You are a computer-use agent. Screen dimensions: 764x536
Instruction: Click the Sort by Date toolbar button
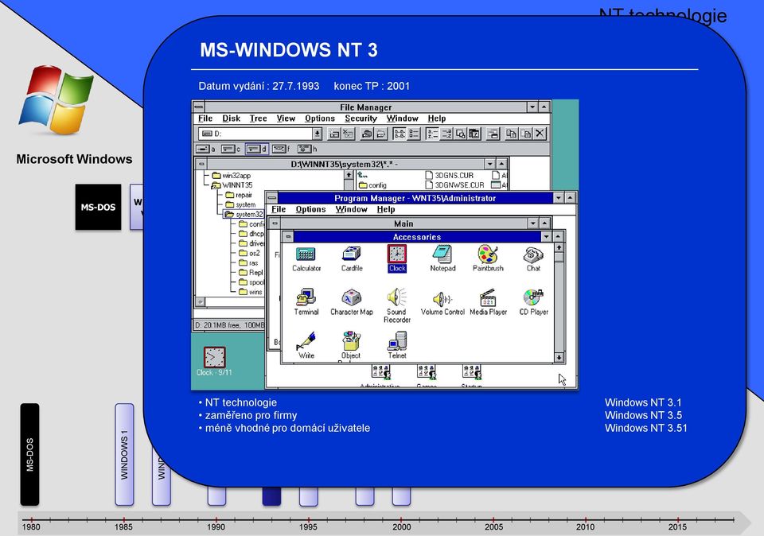pyautogui.click(x=474, y=134)
